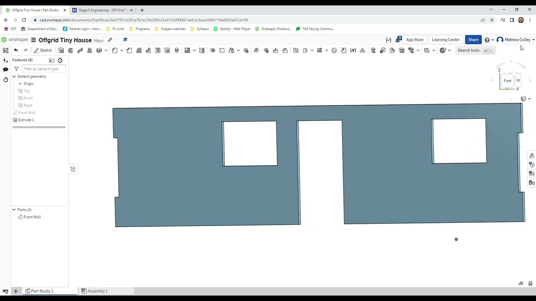The image size is (536, 301).
Task: Expand the Fillet tool dropdown arrow
Action: pos(121,50)
